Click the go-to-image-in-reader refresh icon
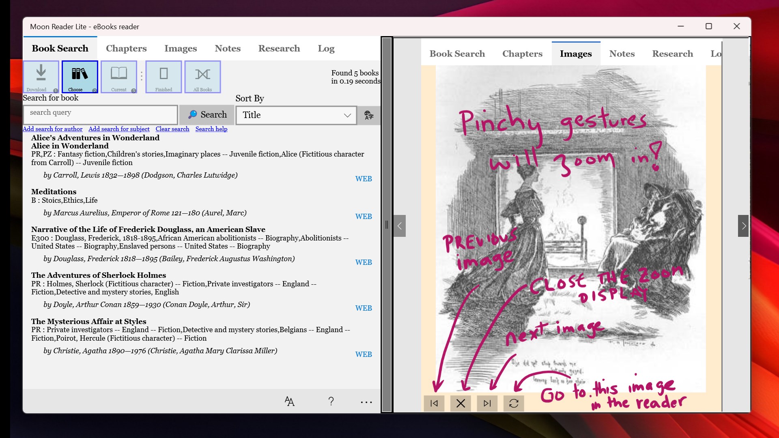Viewport: 779px width, 438px height. pyautogui.click(x=514, y=403)
